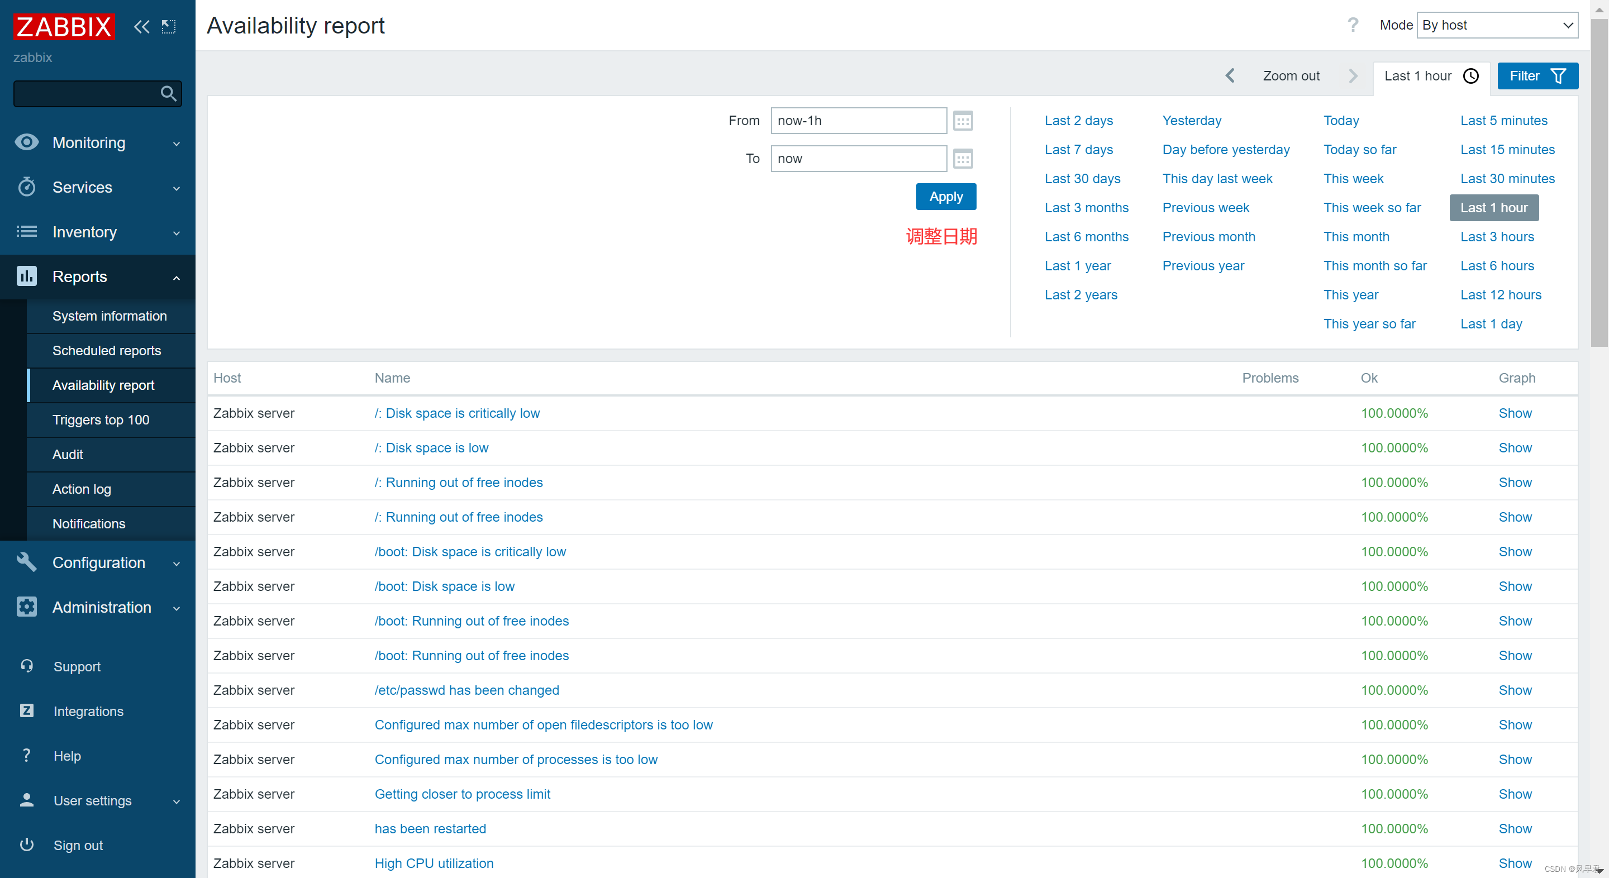1609x878 pixels.
Task: Select the Last 1 hour time range option
Action: 1493,207
